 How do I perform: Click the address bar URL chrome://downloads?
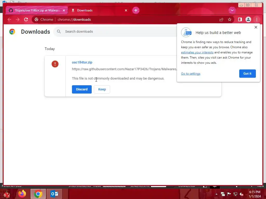pyautogui.click(x=74, y=20)
